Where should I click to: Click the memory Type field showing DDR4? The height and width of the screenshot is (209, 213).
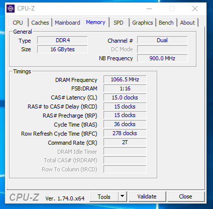(x=62, y=40)
